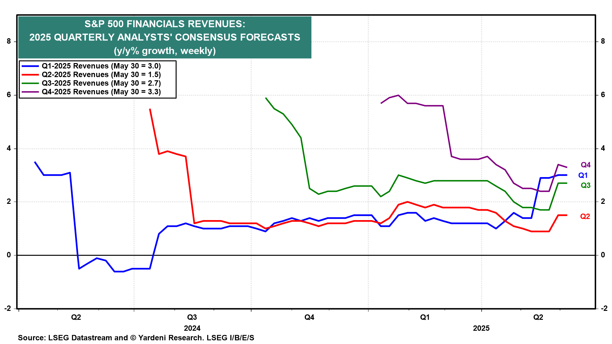The width and height of the screenshot is (612, 344).
Task: Click the Q4-2025 Revenues legend text
Action: 101,92
